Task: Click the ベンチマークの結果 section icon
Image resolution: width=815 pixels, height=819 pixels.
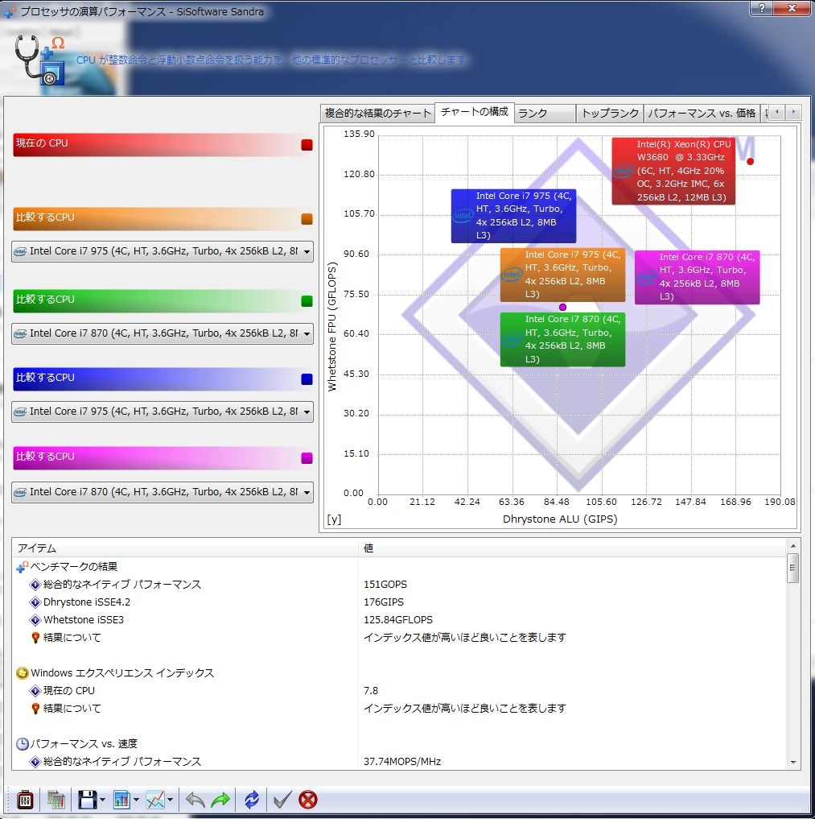Action: [x=22, y=567]
